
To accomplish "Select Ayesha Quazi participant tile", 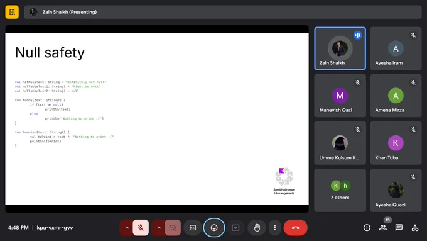I will (396, 190).
